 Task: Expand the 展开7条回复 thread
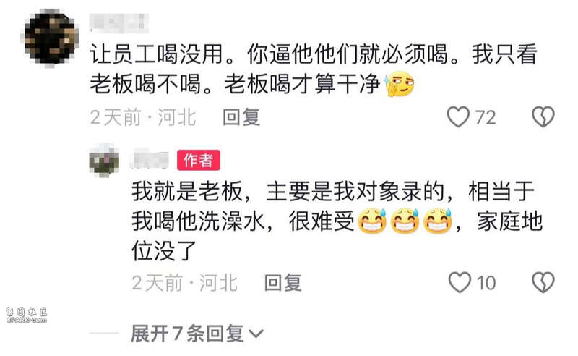click(x=197, y=334)
